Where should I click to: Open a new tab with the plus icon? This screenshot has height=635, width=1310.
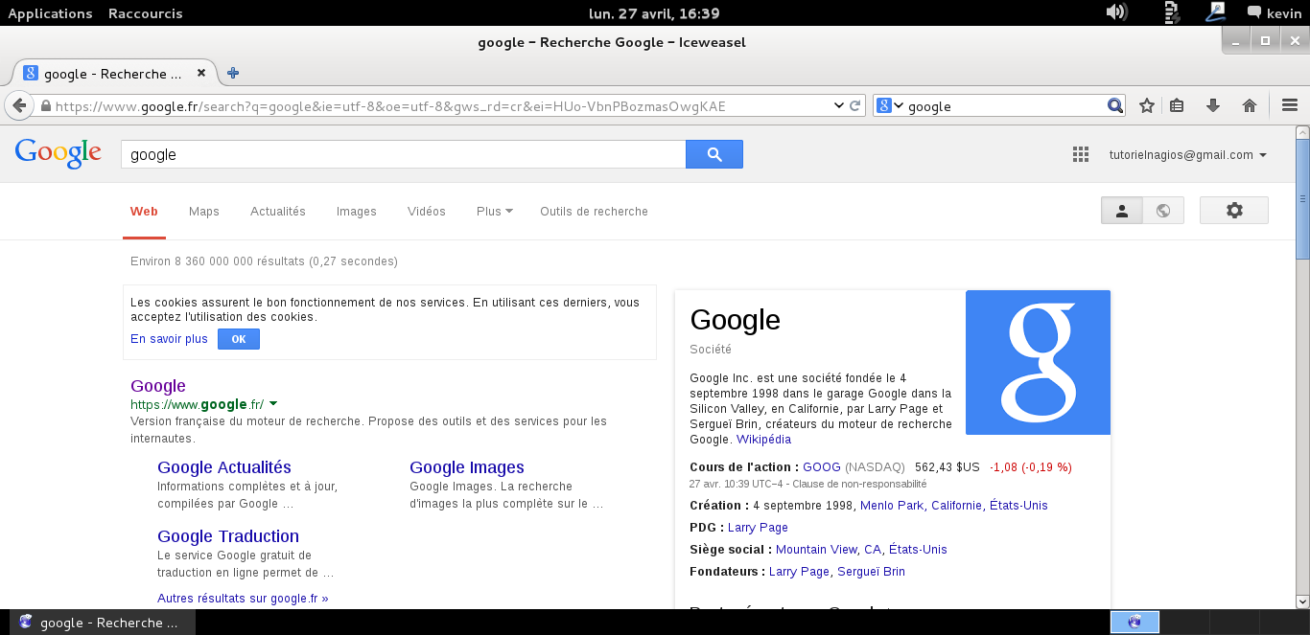[232, 73]
